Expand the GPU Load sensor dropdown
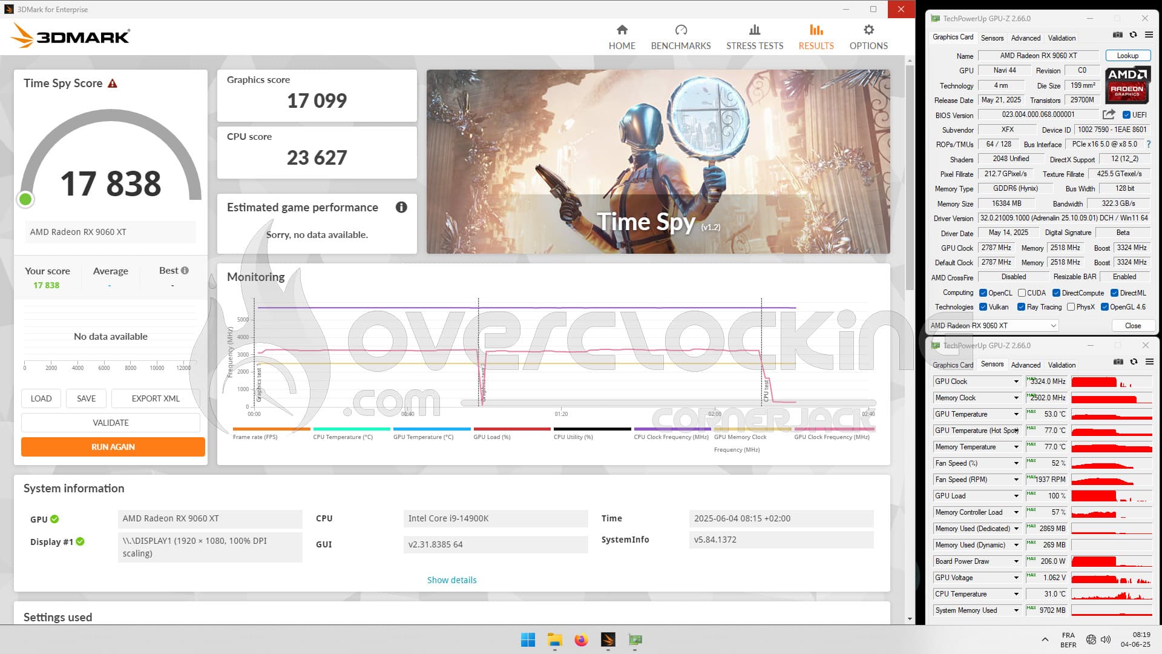This screenshot has width=1162, height=654. [1016, 496]
